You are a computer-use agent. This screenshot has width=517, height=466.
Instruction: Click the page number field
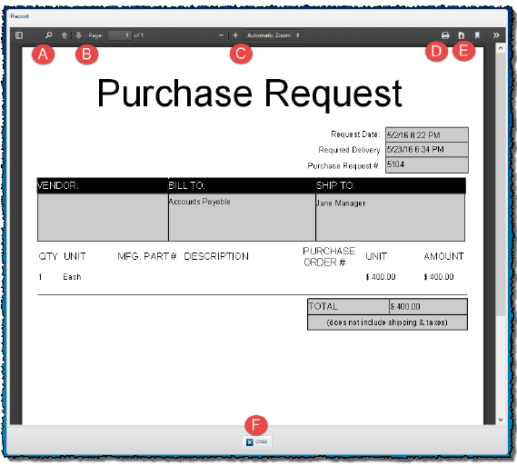pos(120,35)
